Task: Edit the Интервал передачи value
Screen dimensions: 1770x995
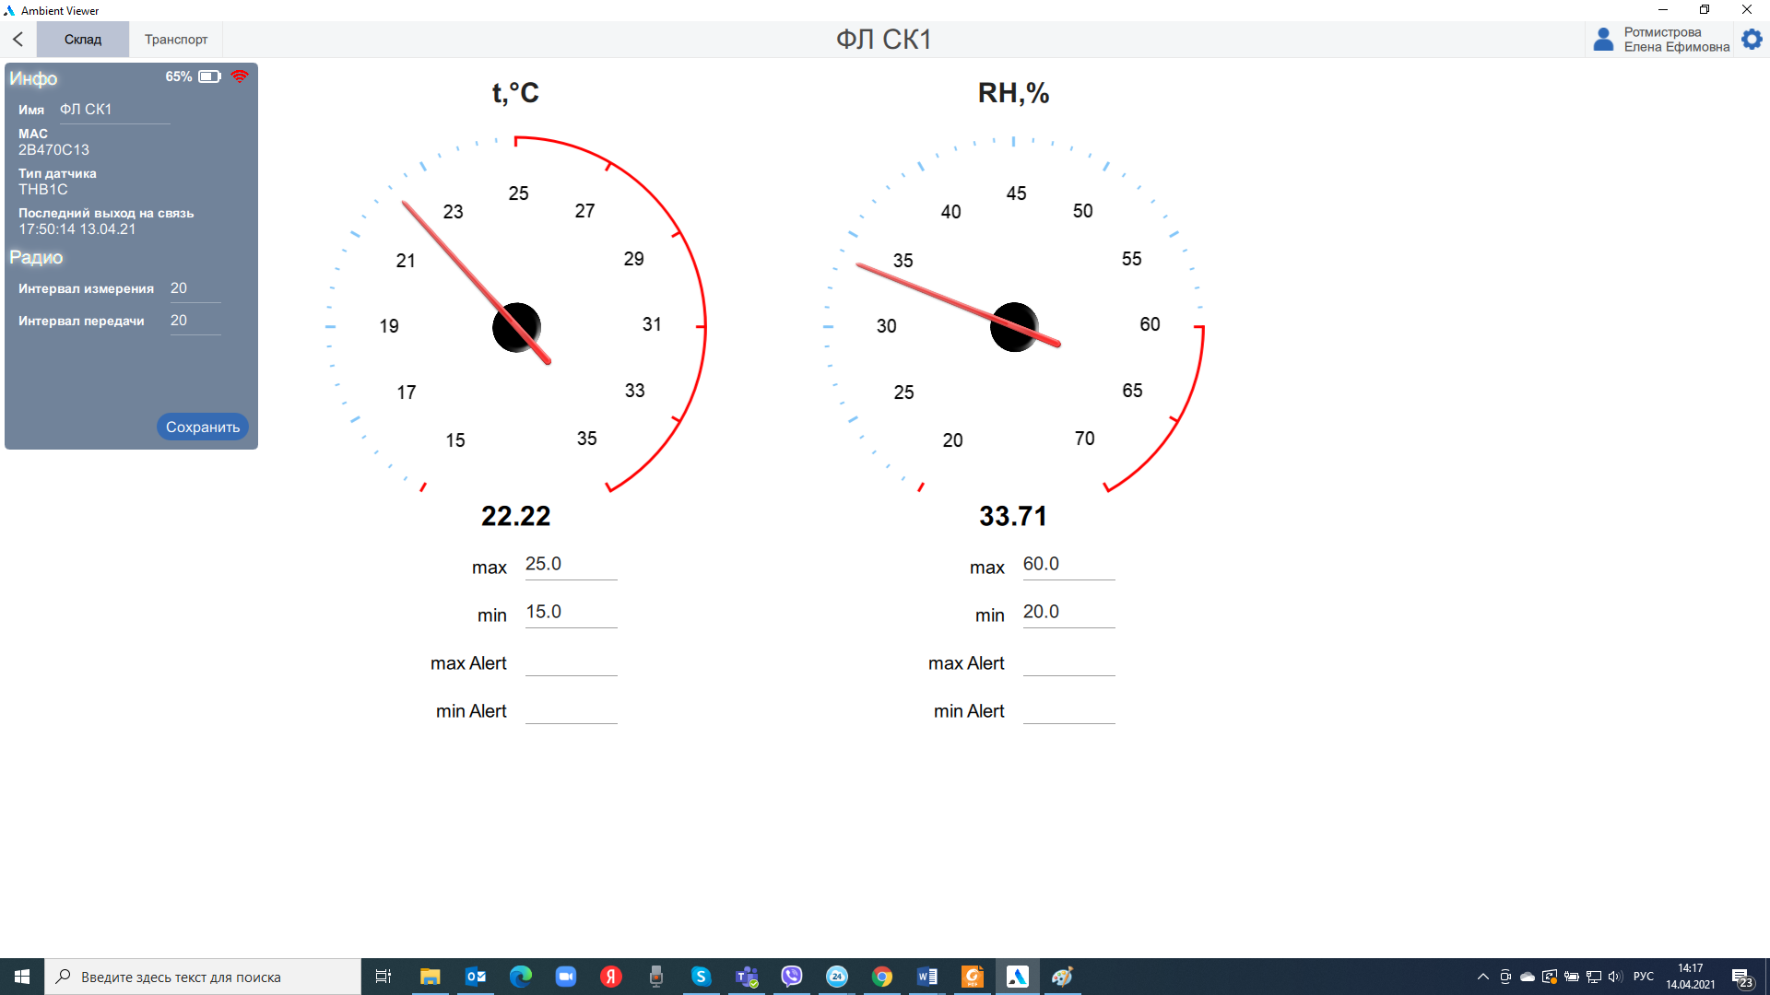Action: (195, 321)
